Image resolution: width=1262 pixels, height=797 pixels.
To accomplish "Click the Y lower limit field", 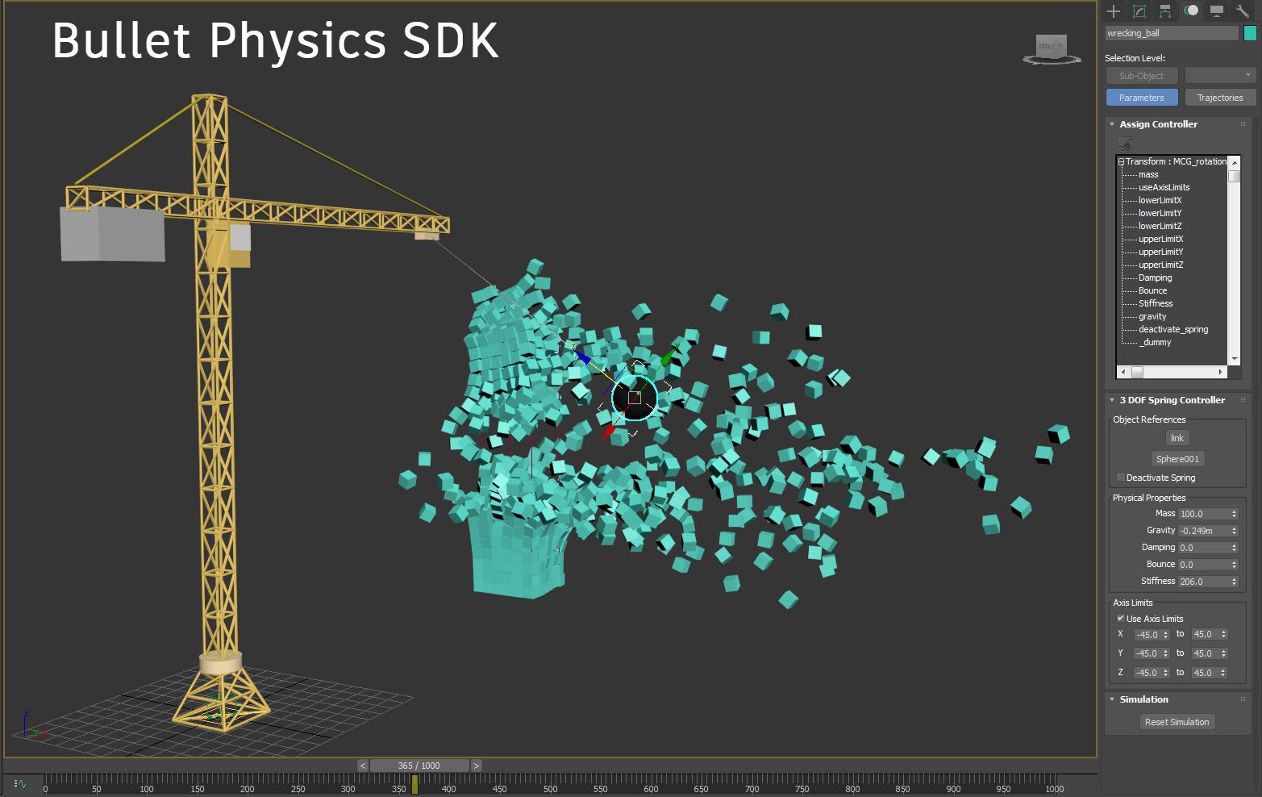I will [x=1147, y=653].
